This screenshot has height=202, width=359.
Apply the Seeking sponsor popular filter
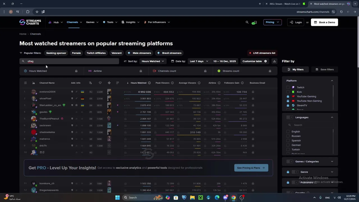pos(56,53)
